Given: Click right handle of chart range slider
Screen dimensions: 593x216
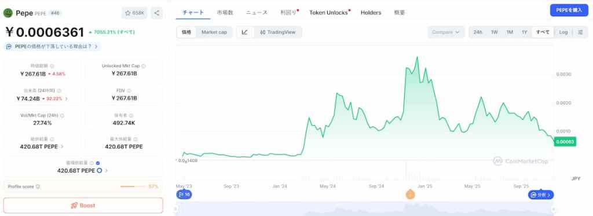Looking at the screenshot, I should coord(553,209).
